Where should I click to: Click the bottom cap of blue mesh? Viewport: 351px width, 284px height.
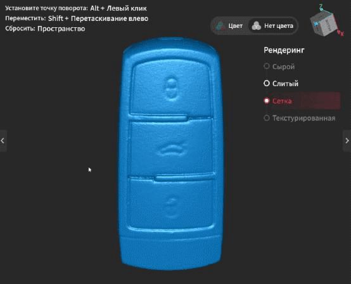[170, 252]
